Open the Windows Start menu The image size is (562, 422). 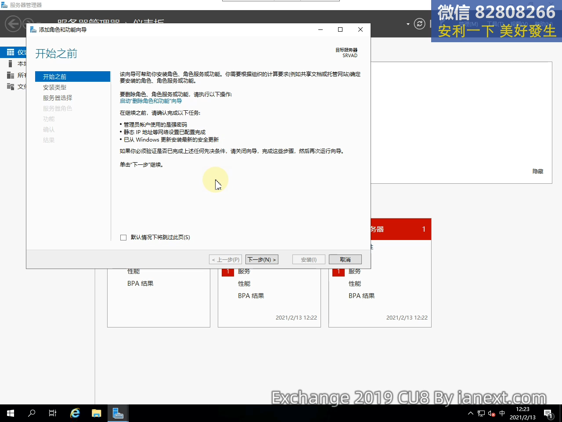click(x=11, y=413)
